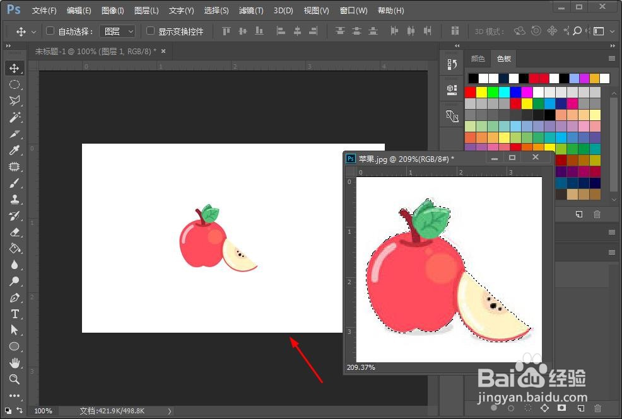
Task: Select the Blur tool
Action: tap(15, 265)
